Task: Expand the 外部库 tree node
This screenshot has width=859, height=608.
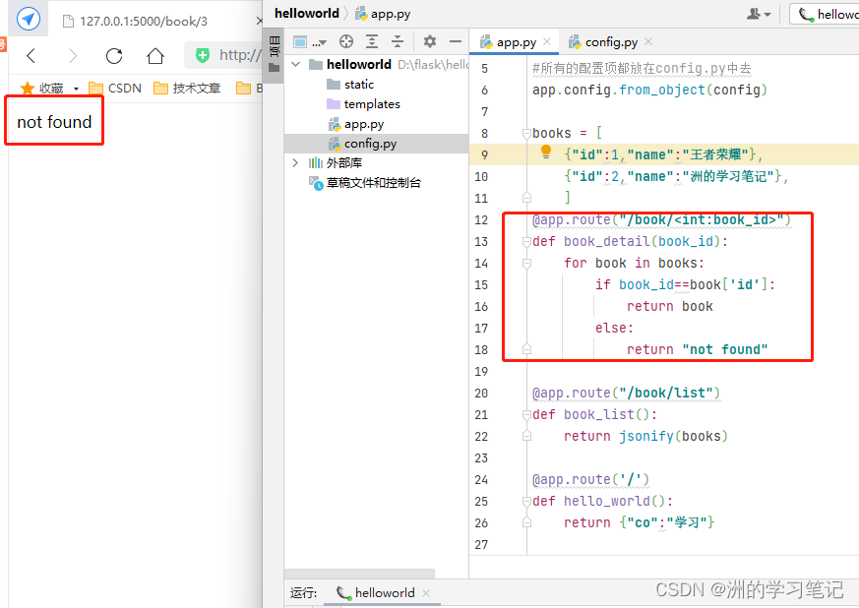Action: coord(296,162)
